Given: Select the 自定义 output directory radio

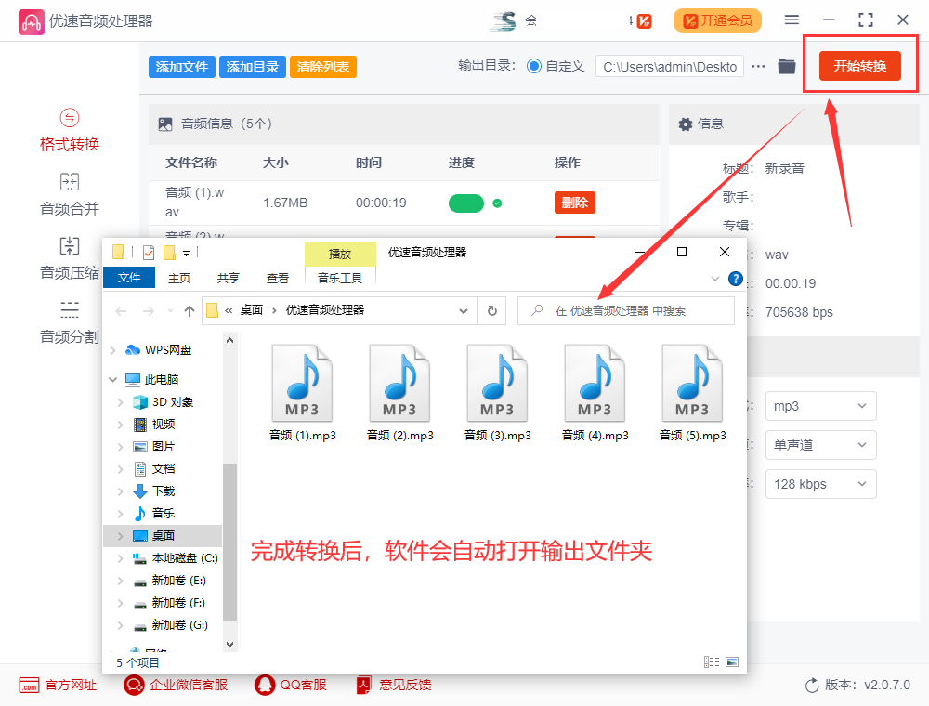Looking at the screenshot, I should pyautogui.click(x=534, y=66).
